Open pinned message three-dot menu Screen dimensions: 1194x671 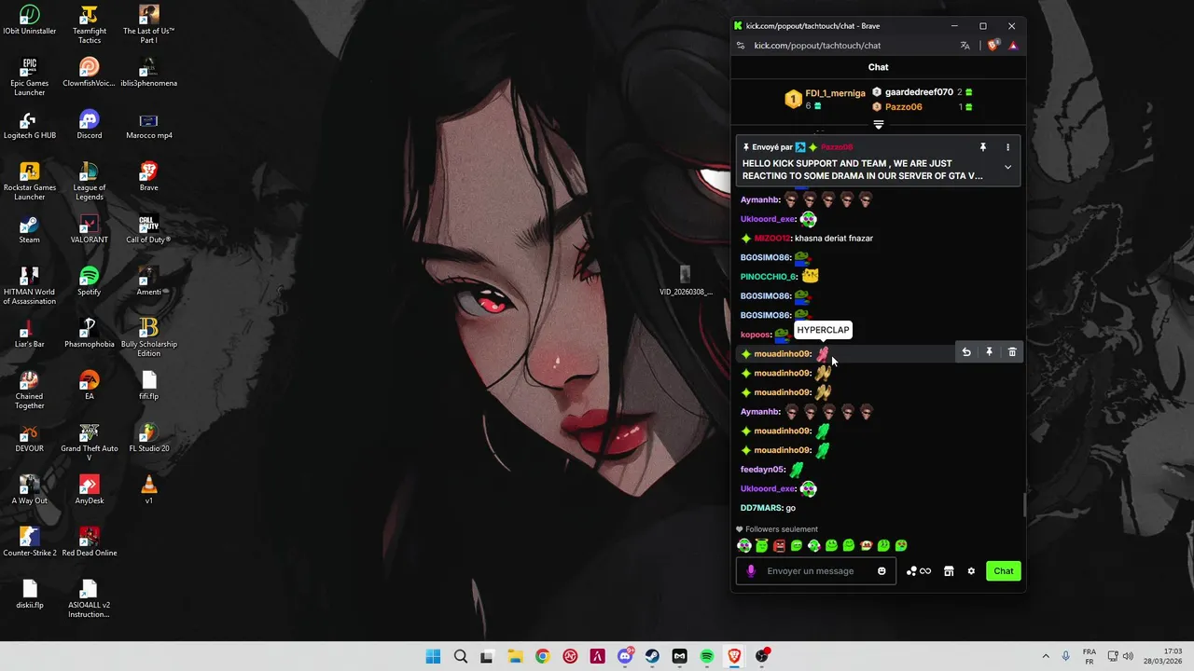1007,147
